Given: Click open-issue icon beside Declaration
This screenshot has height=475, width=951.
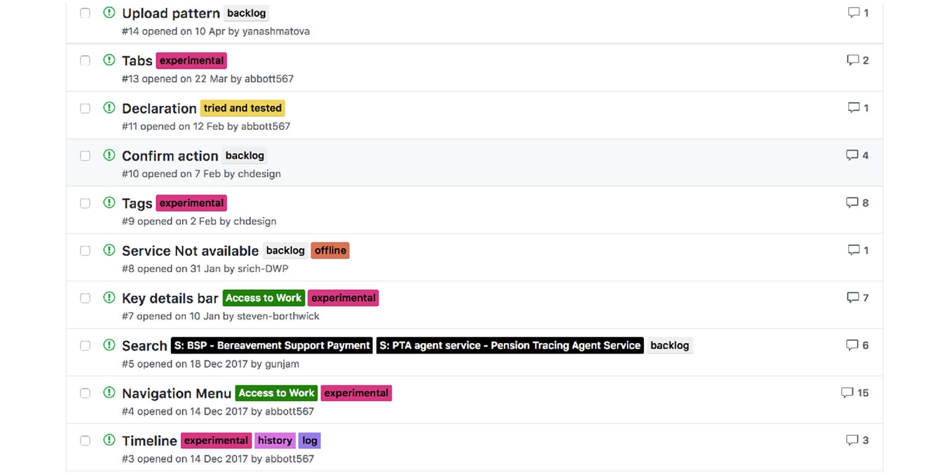Looking at the screenshot, I should tap(109, 107).
